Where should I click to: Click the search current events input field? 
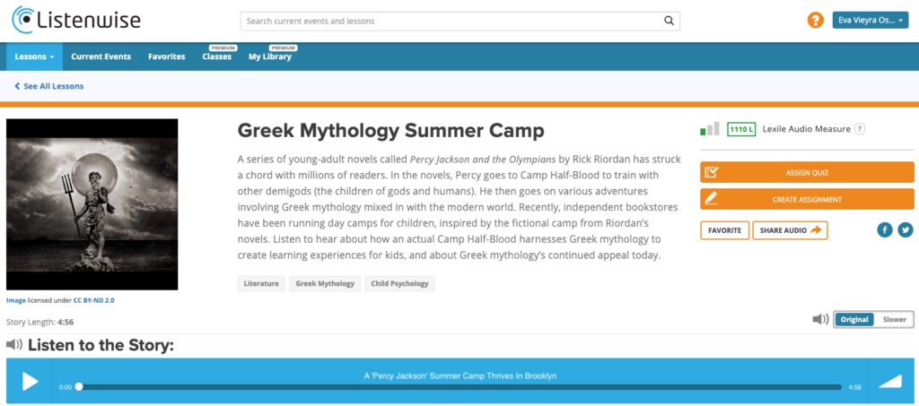coord(451,21)
